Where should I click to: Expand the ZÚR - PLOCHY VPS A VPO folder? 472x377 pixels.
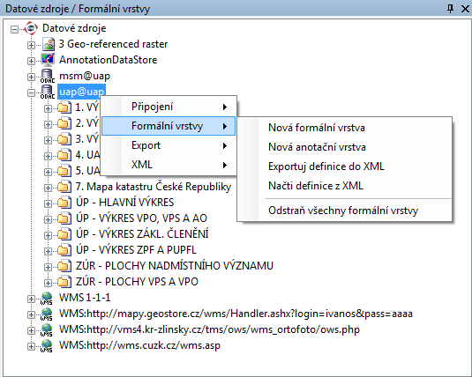48,283
